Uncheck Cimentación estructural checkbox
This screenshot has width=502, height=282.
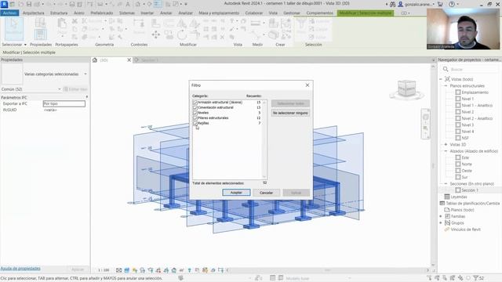click(195, 108)
